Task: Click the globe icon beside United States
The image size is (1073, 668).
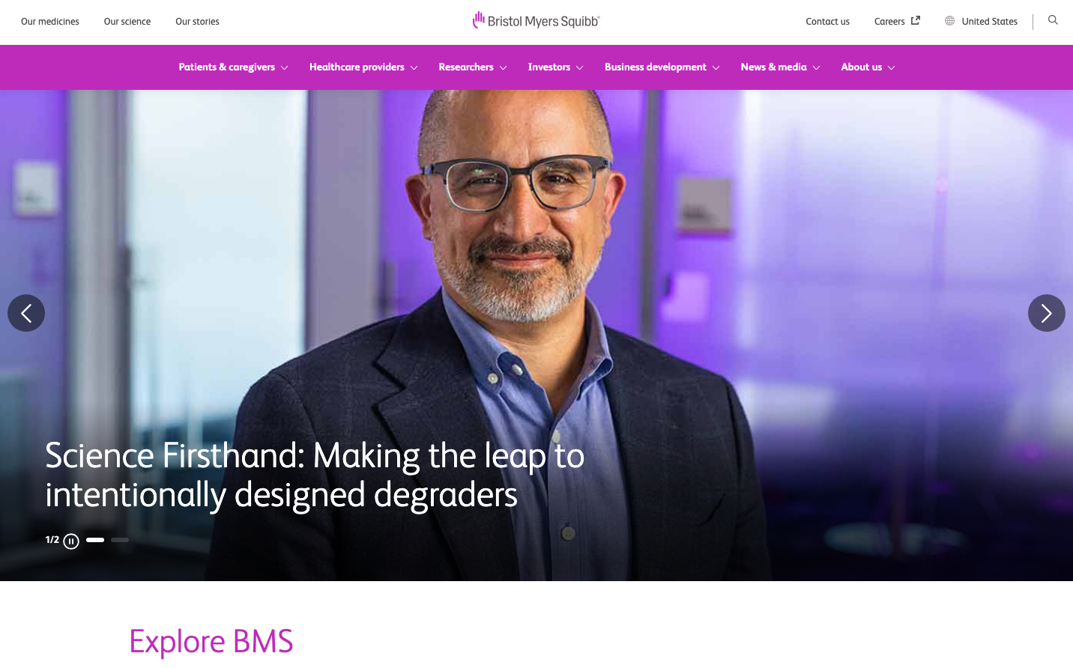Action: [949, 21]
